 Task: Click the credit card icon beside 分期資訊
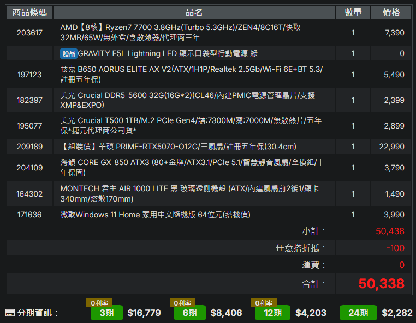[x=10, y=313]
